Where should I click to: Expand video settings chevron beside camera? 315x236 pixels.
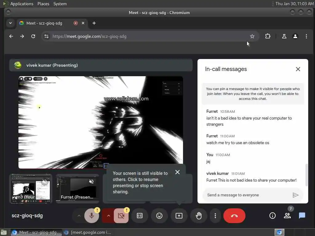(x=109, y=216)
